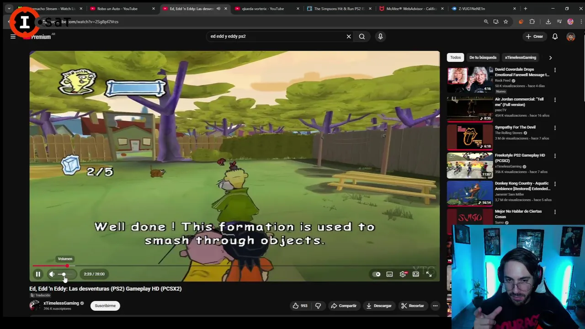The width and height of the screenshot is (585, 329).
Task: Open the three-dot more actions menu below the video
Action: (x=435, y=306)
